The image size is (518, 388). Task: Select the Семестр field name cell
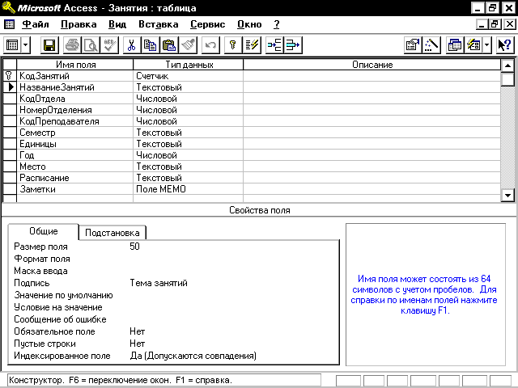tap(74, 133)
